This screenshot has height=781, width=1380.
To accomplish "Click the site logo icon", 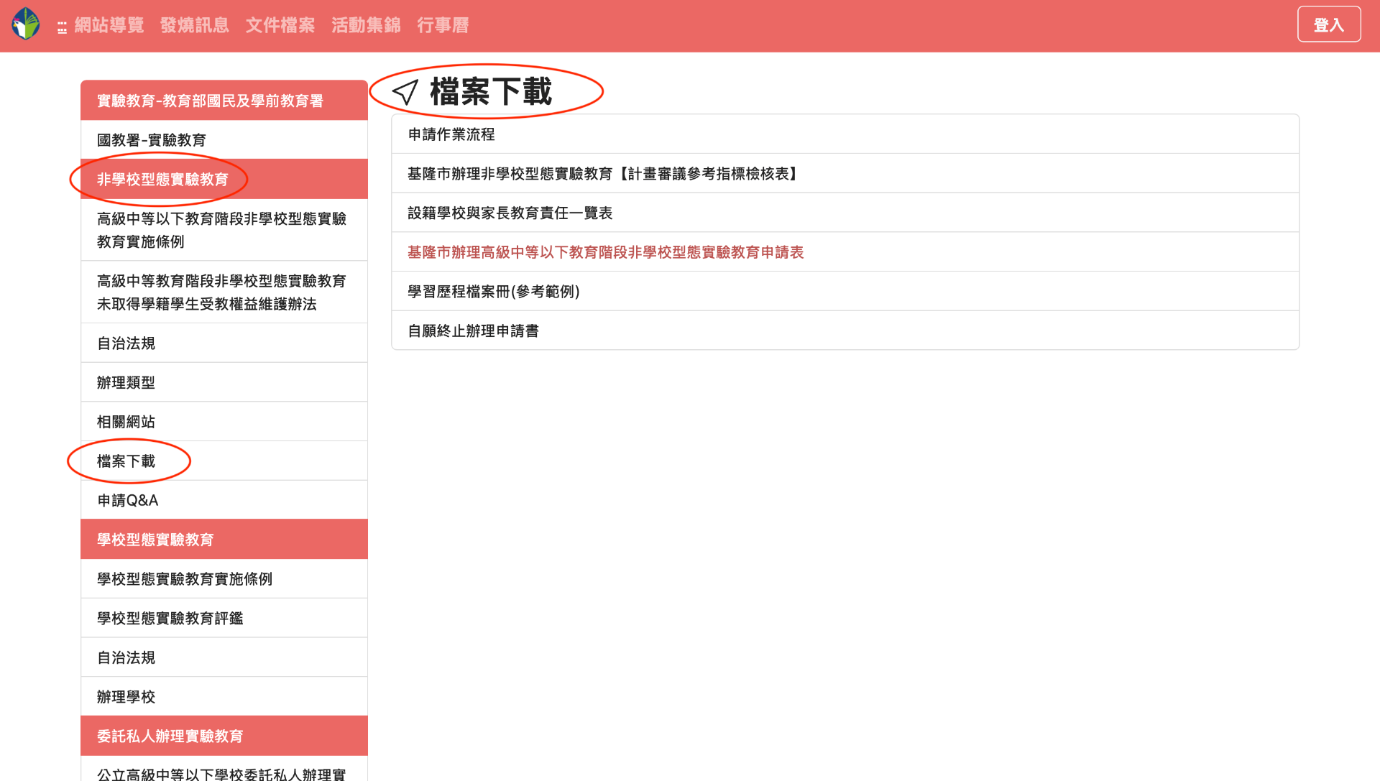I will pyautogui.click(x=26, y=24).
